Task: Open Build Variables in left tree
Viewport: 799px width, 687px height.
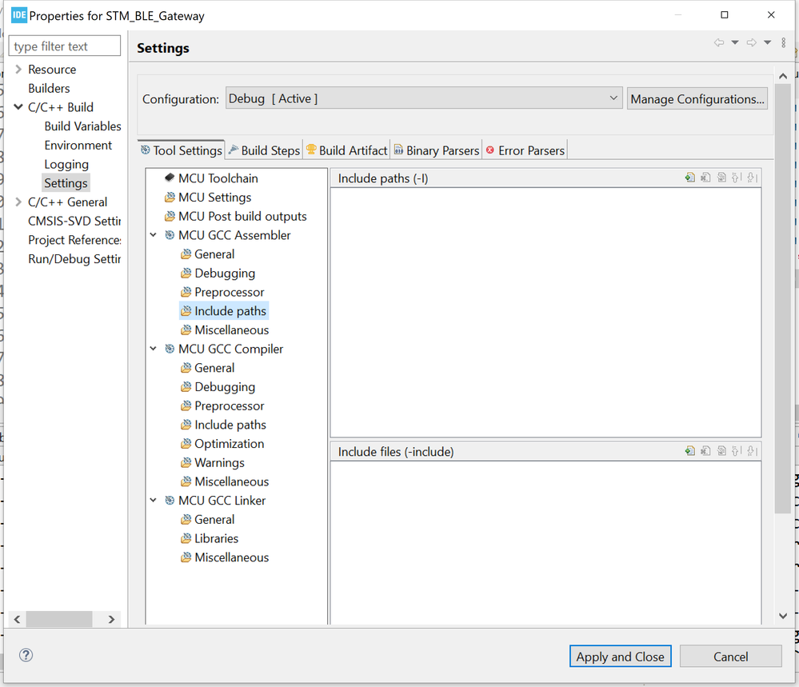Action: coord(82,126)
